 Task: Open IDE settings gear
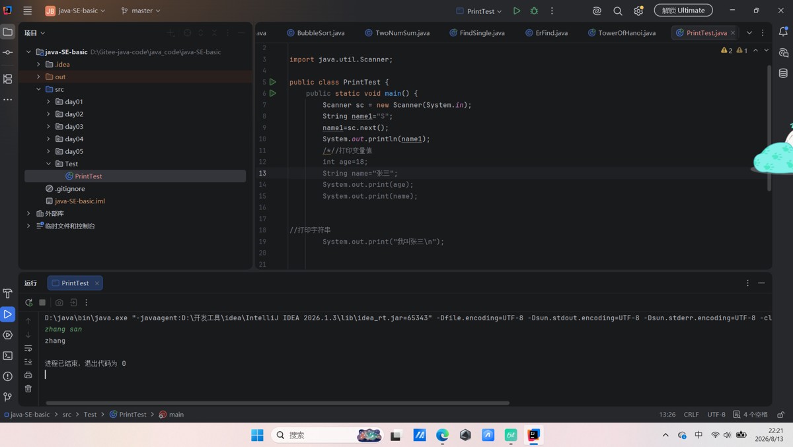coord(638,11)
